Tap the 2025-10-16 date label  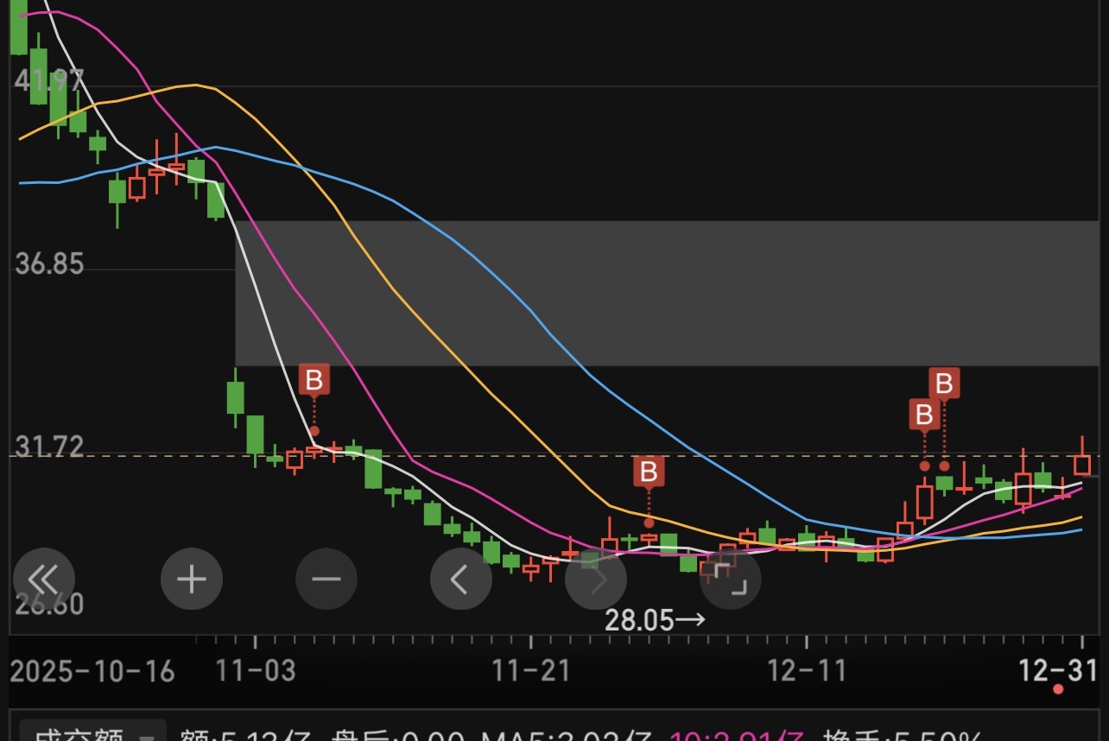(92, 670)
